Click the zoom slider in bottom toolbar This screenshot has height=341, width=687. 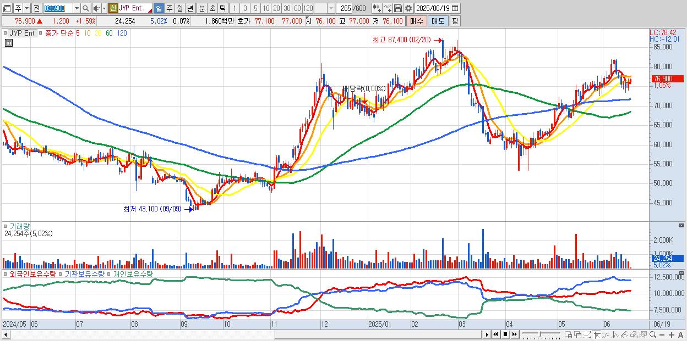click(541, 334)
